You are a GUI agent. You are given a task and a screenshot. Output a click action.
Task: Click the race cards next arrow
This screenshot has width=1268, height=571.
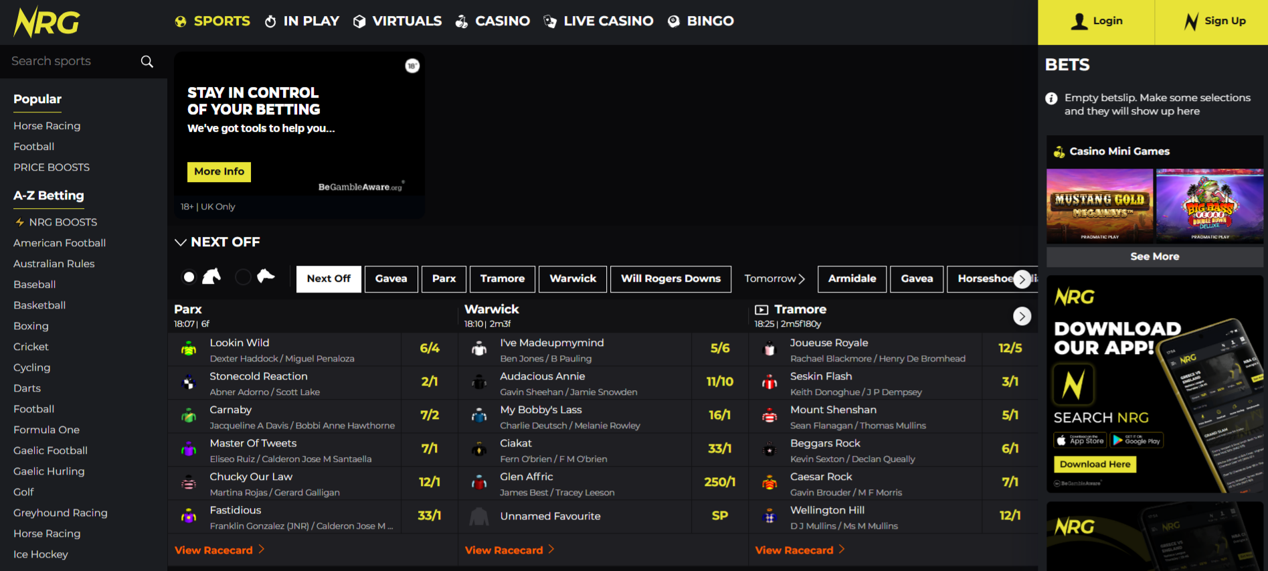tap(1022, 316)
